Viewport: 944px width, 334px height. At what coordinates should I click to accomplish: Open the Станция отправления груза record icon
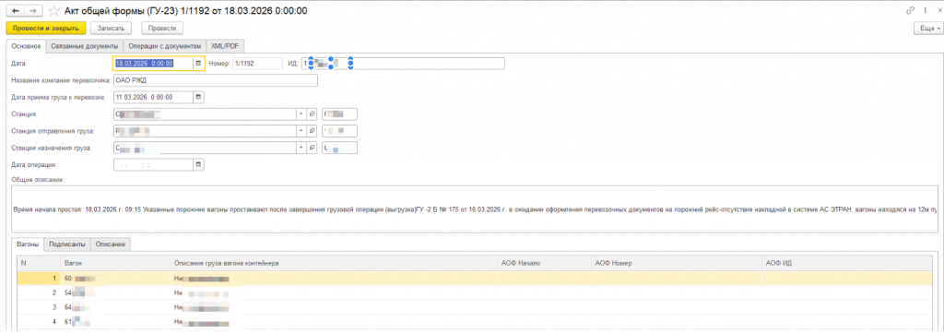(312, 131)
